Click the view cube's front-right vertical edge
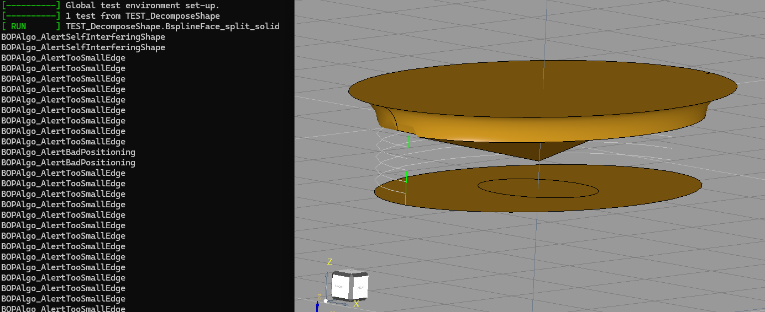This screenshot has height=312, width=765. coord(350,288)
